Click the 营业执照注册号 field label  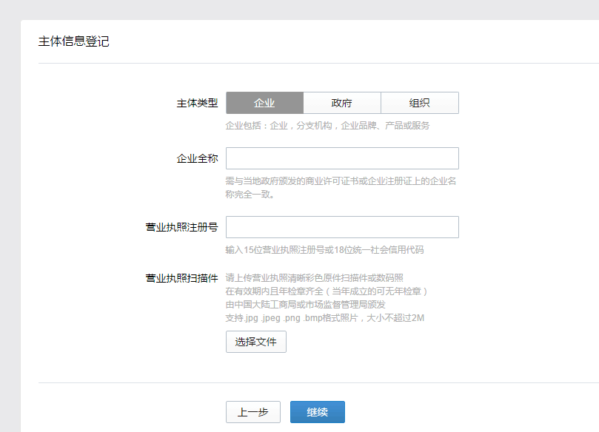(x=181, y=228)
